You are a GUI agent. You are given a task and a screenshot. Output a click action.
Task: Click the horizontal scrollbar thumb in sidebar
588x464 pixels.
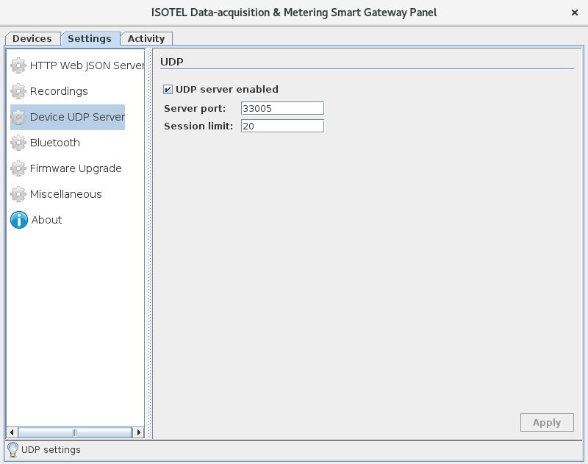(x=75, y=432)
